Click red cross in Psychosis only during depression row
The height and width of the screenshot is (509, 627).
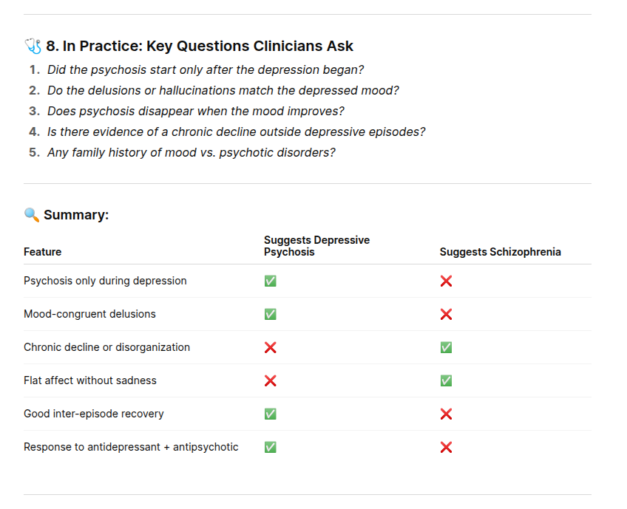point(446,281)
